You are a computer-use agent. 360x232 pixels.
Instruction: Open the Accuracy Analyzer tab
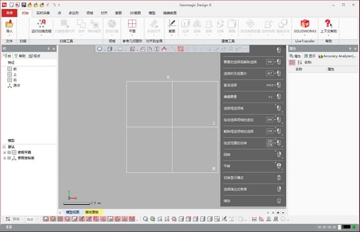pyautogui.click(x=337, y=56)
